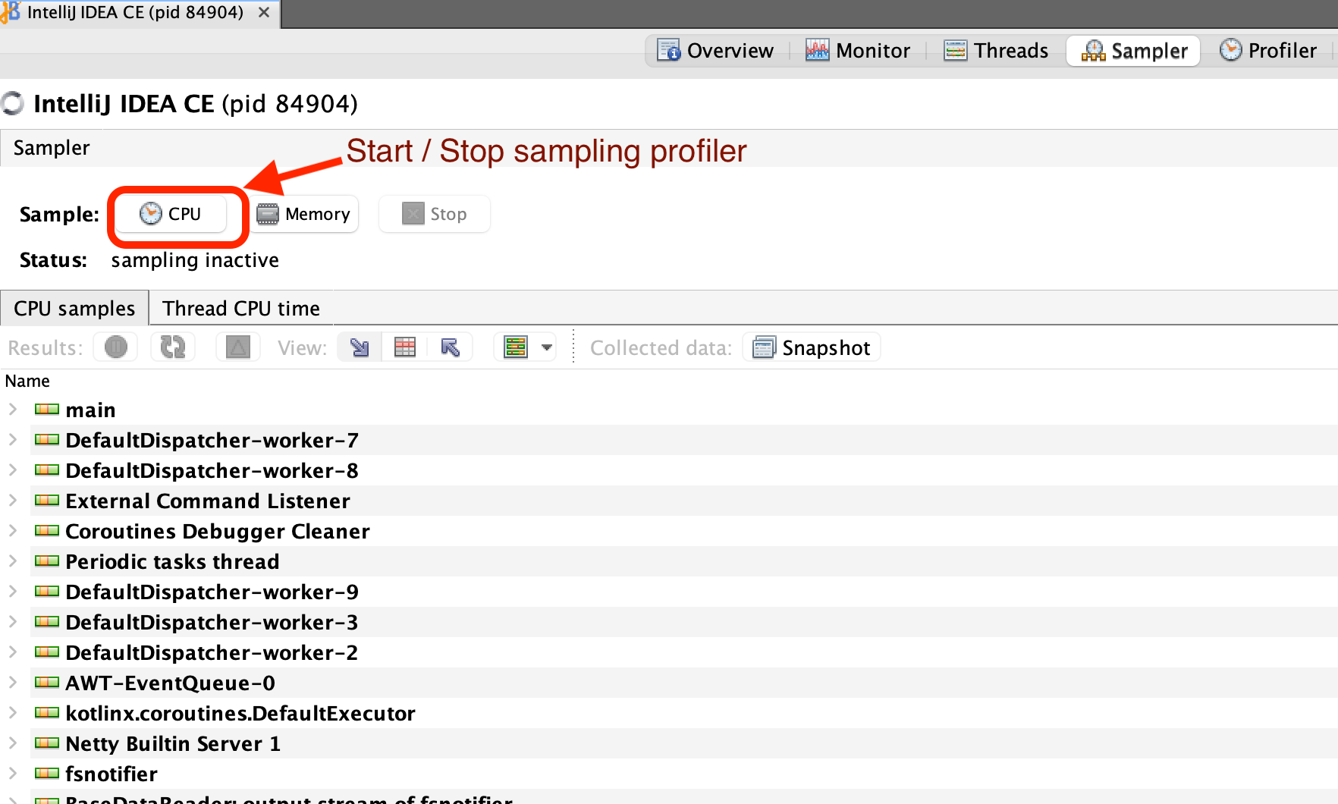Screen dimensions: 1338x804
Task: Go to the Threads tab
Action: [996, 51]
